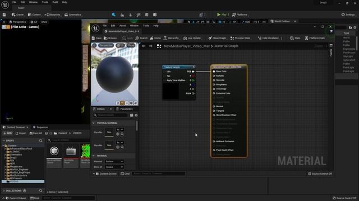Click the green G output pin
The height and width of the screenshot is (201, 359).
(x=193, y=80)
